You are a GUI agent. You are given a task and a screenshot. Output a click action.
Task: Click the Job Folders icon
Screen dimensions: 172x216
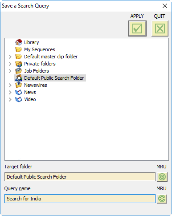(19, 71)
